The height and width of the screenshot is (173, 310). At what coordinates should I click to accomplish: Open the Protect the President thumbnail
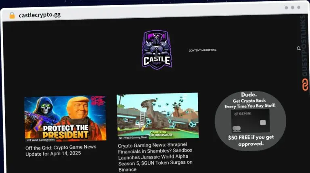coord(65,118)
